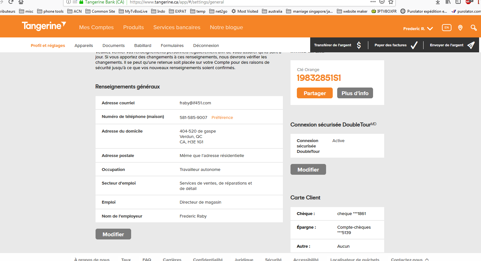481x261 pixels.
Task: Click the Transférer de l'argent dollar shortcut
Action: click(338, 45)
